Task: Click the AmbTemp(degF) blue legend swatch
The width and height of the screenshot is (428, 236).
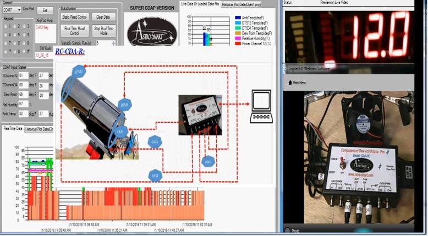Action: (238, 18)
